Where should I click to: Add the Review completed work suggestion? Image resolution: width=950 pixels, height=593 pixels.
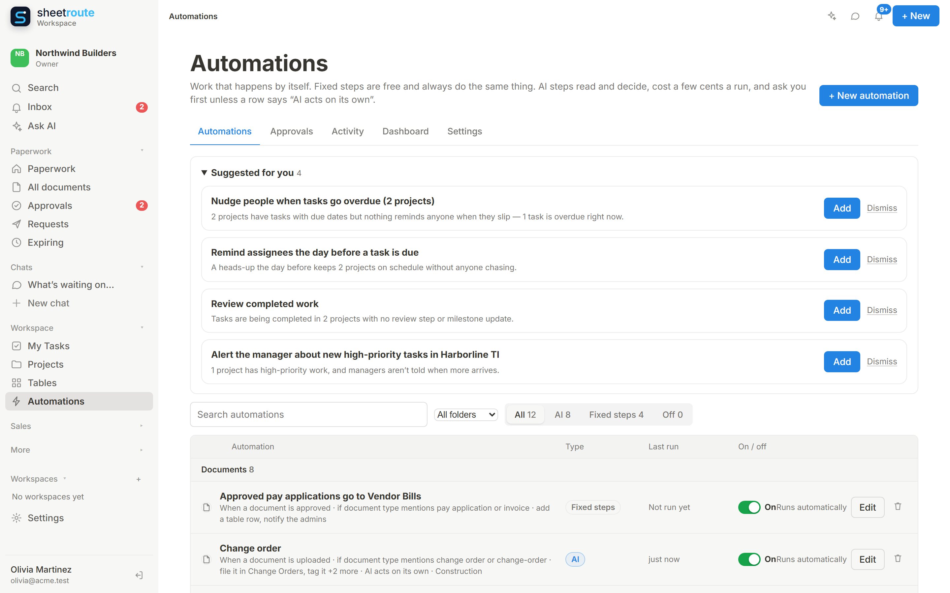[x=842, y=310]
